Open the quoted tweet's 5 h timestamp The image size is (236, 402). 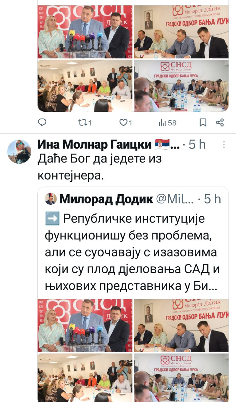(x=212, y=199)
